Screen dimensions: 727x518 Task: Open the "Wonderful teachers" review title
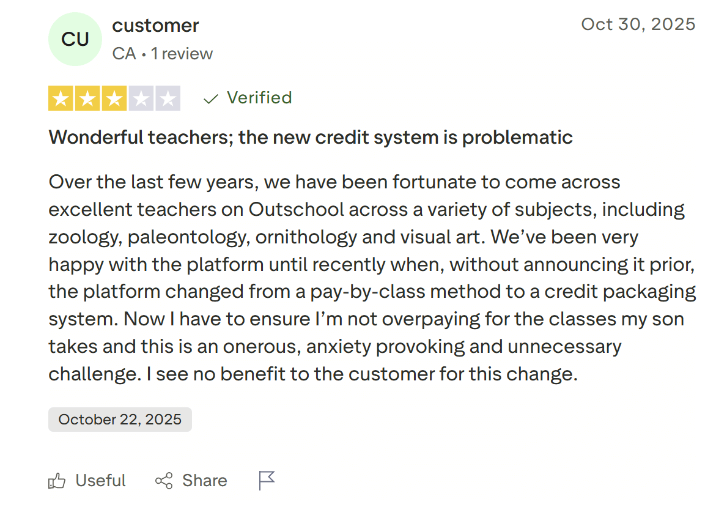pos(311,137)
